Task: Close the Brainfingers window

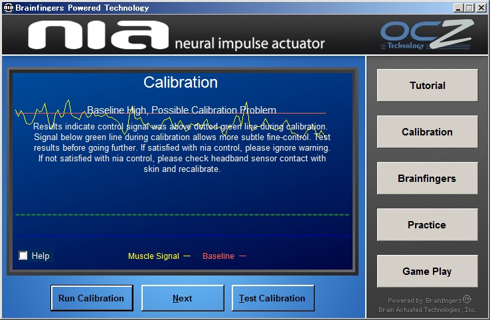Action: coord(481,8)
